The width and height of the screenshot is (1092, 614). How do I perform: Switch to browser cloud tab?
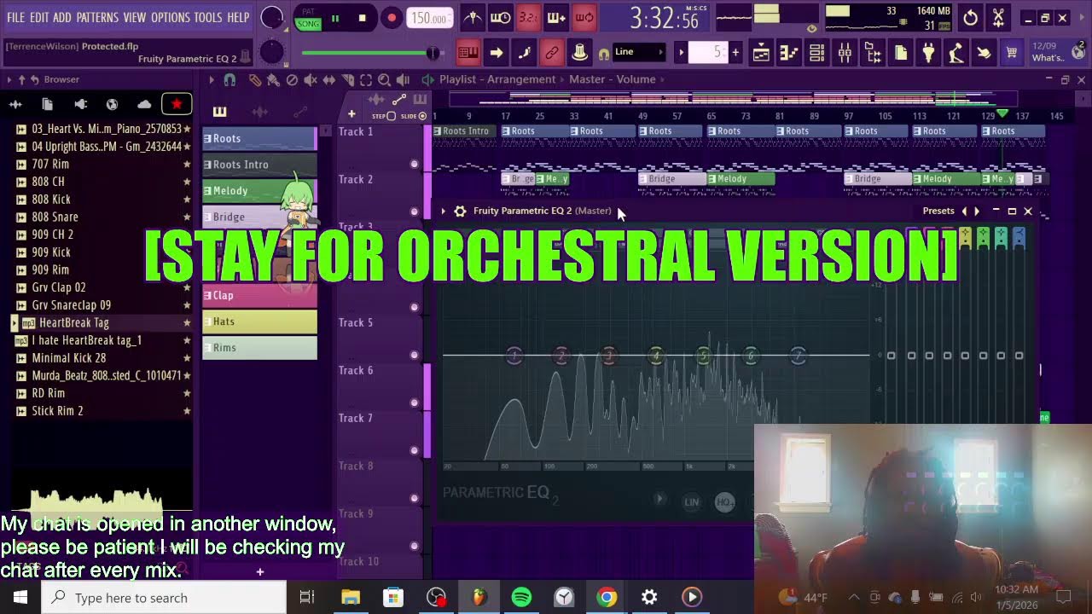[144, 104]
